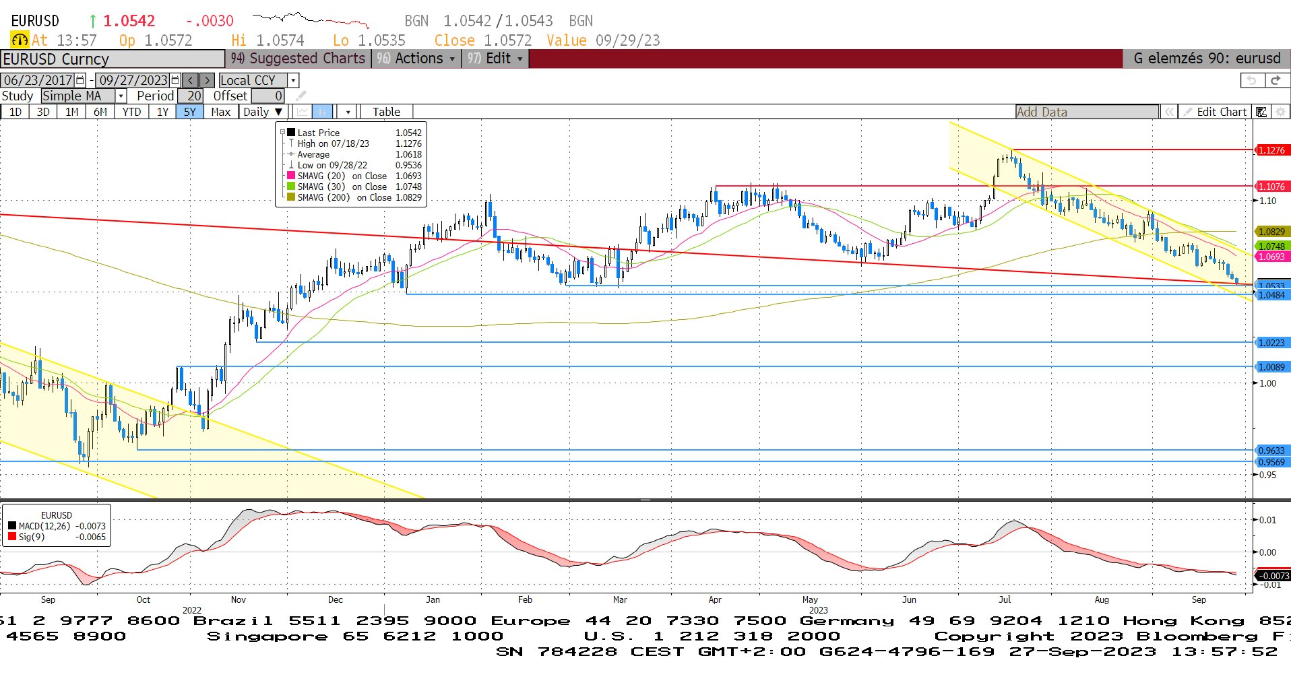The height and width of the screenshot is (689, 1291).
Task: Collapse panel with double left chevron icon
Action: point(1169,112)
